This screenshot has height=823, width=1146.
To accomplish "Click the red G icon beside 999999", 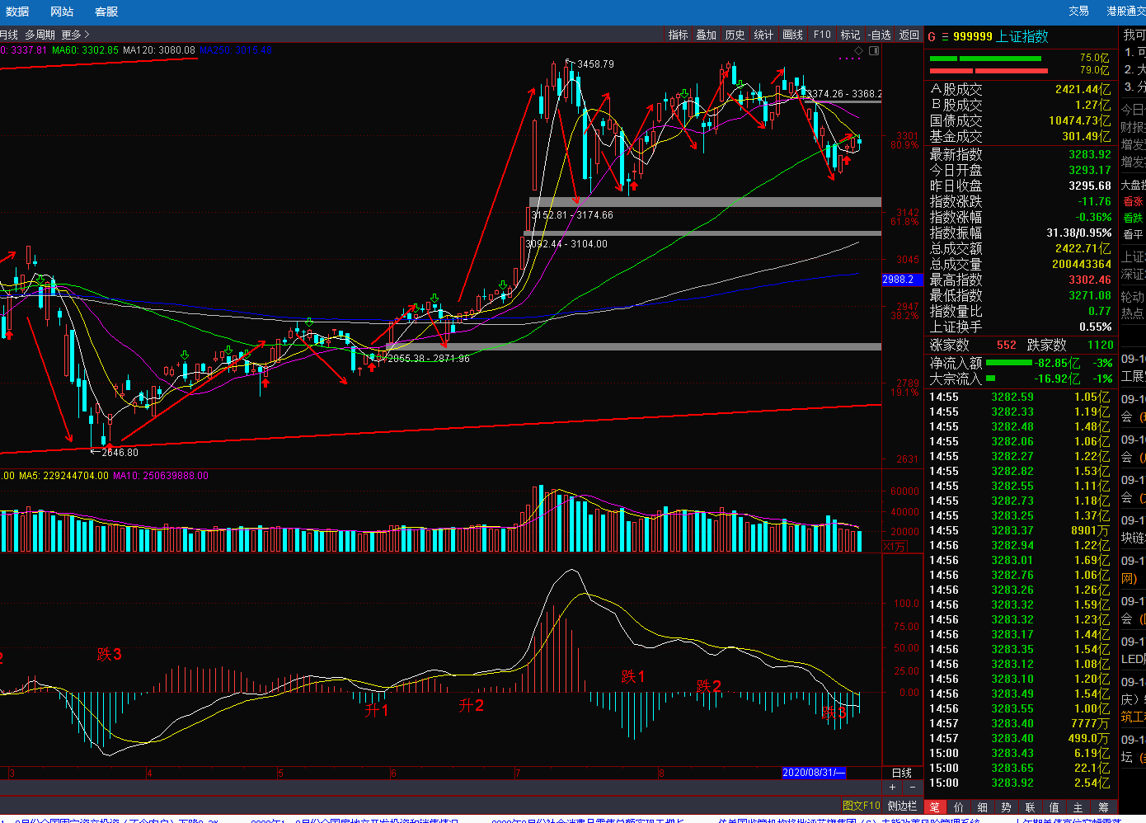I will point(932,36).
